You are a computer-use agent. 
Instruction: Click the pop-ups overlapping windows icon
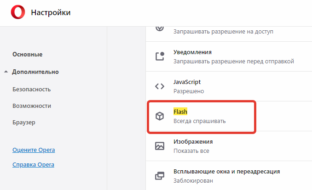[x=160, y=176]
